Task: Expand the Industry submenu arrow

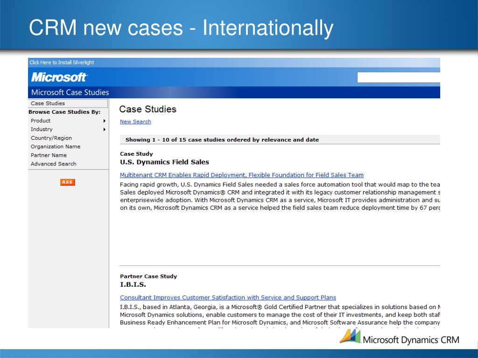Action: [x=105, y=130]
